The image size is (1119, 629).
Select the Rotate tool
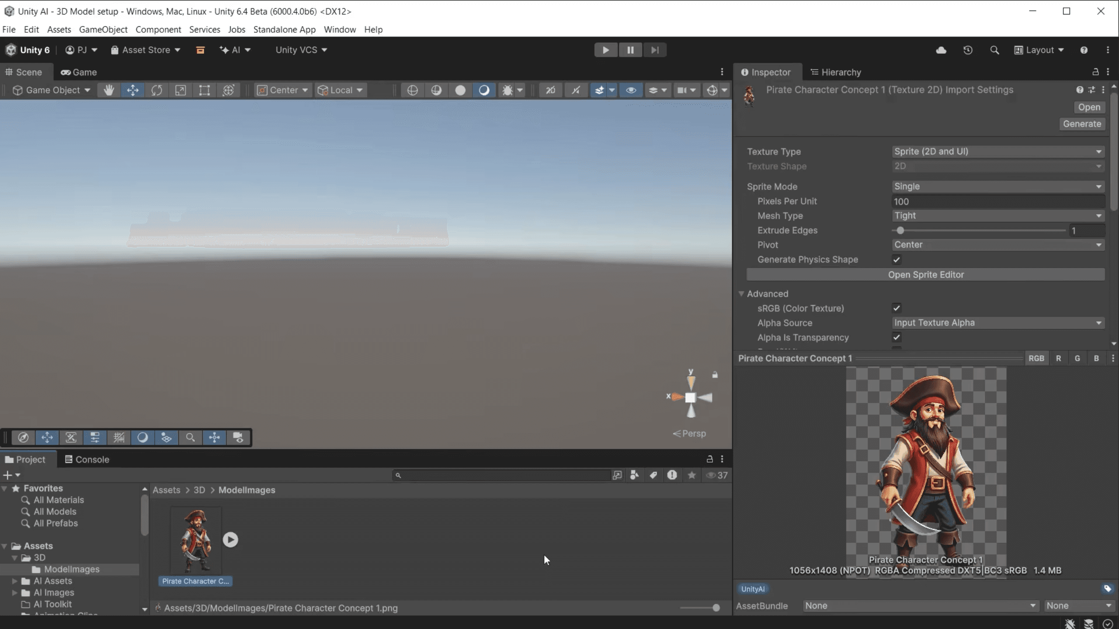(x=157, y=90)
